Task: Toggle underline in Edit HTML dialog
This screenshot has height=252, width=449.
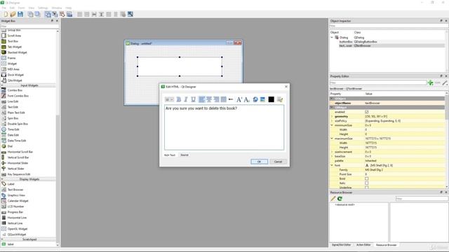Action: click(x=194, y=99)
